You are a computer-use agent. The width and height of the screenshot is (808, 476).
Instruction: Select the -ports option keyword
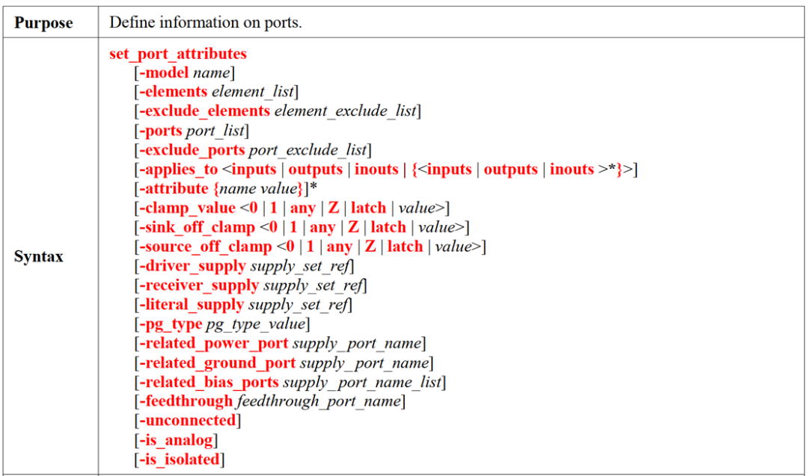pyautogui.click(x=161, y=131)
